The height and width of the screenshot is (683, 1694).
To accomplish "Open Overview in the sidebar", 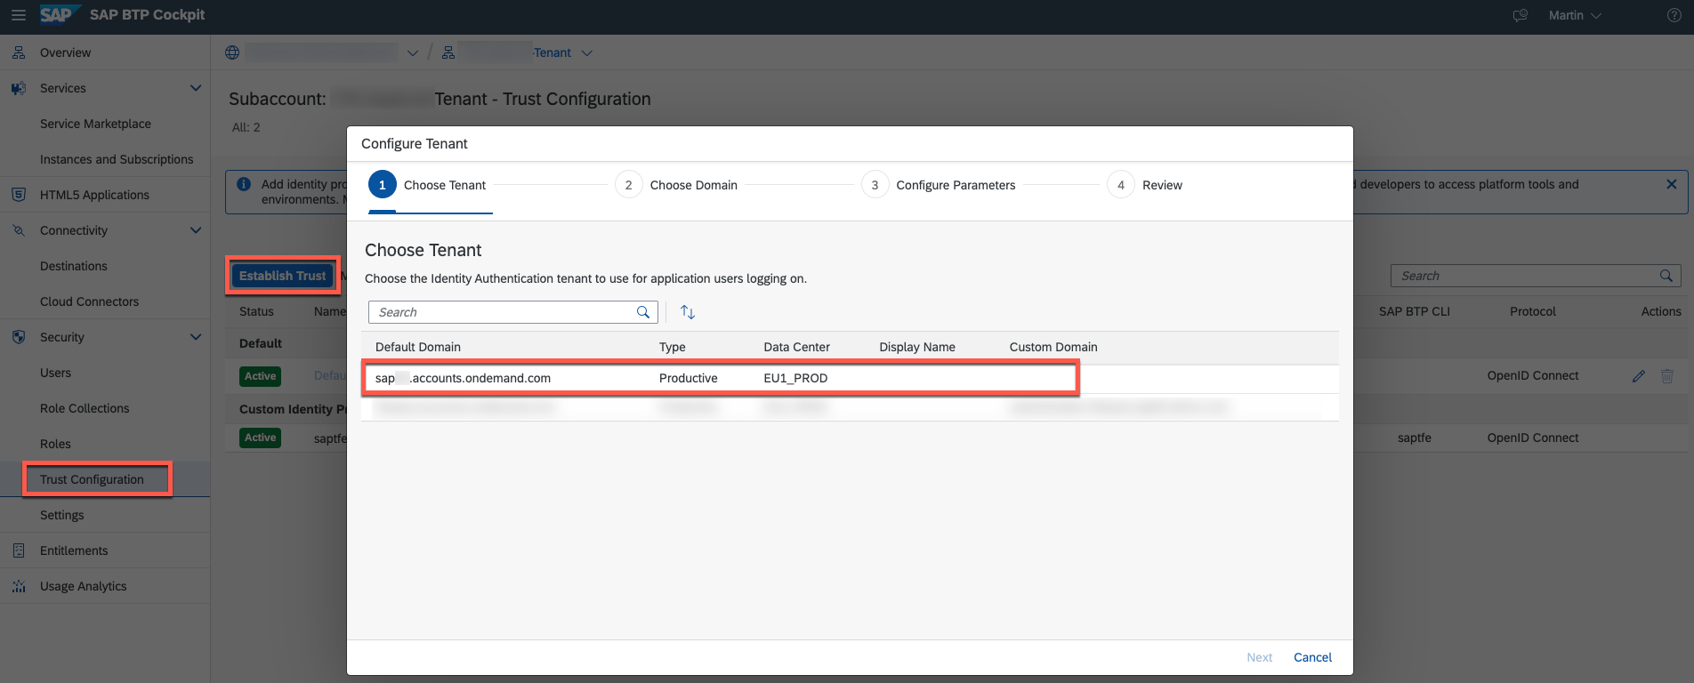I will [65, 52].
